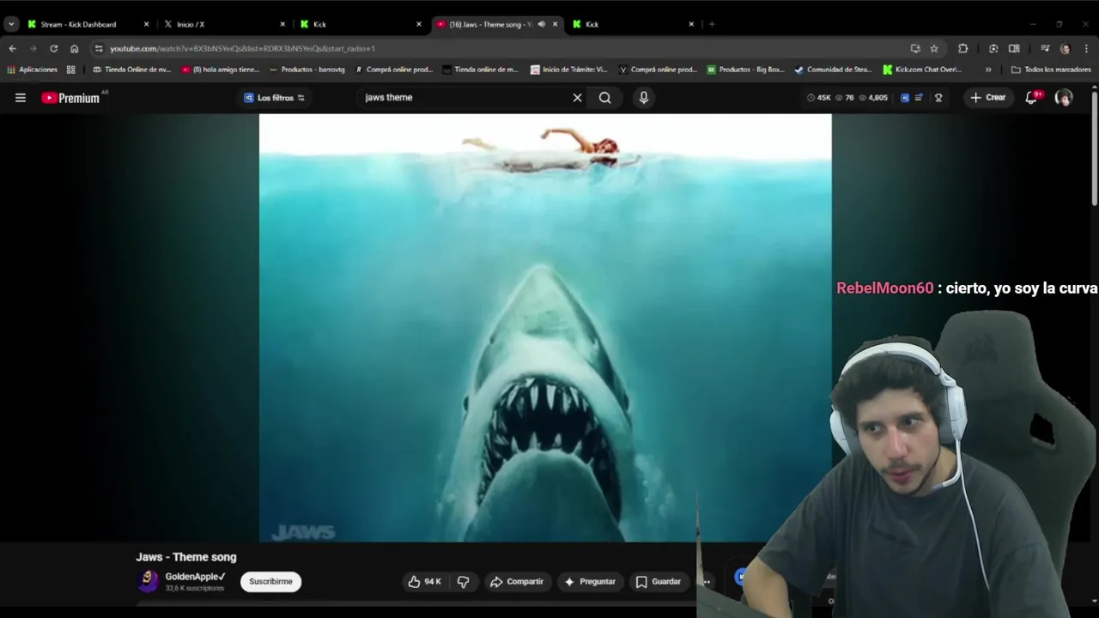Open a new browser tab
This screenshot has width=1099, height=618.
(x=712, y=24)
